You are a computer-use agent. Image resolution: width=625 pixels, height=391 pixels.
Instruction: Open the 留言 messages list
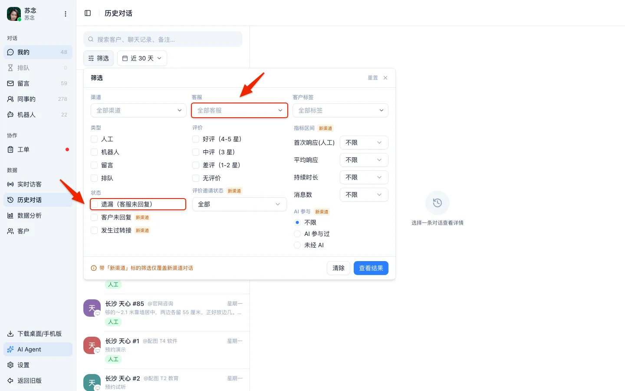tap(38, 83)
